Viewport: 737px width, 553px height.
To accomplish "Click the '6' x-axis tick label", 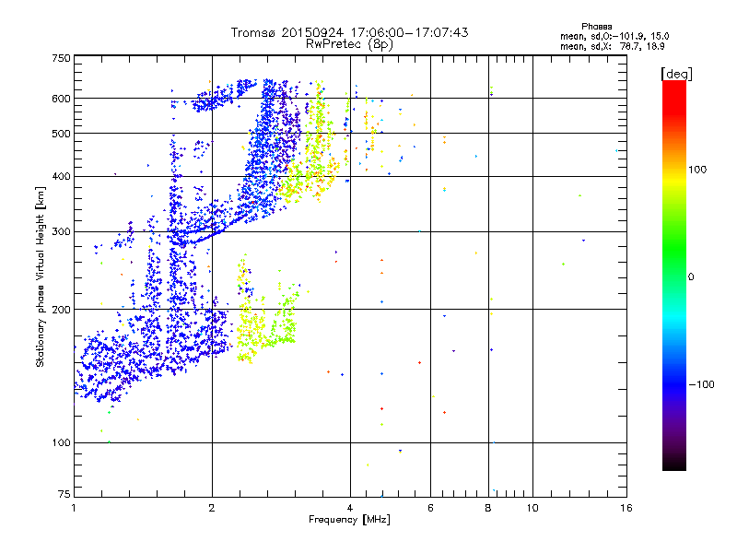I will pyautogui.click(x=430, y=508).
